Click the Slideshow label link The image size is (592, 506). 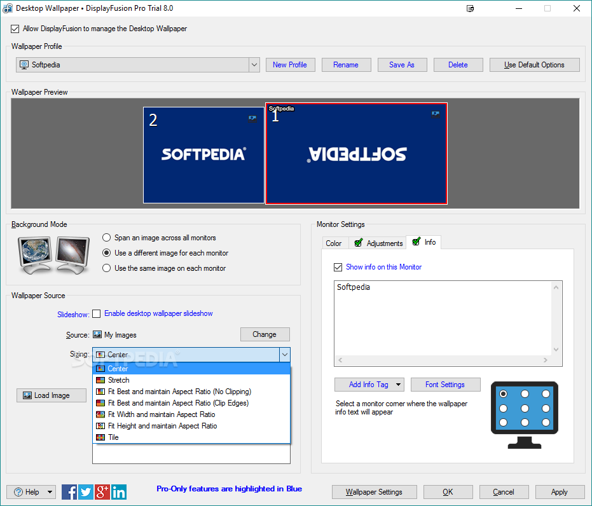tap(73, 314)
